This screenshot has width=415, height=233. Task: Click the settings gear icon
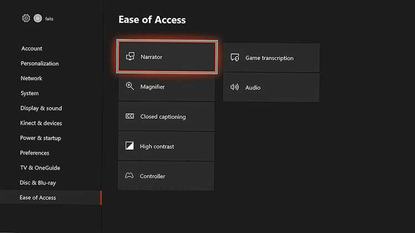pyautogui.click(x=26, y=18)
